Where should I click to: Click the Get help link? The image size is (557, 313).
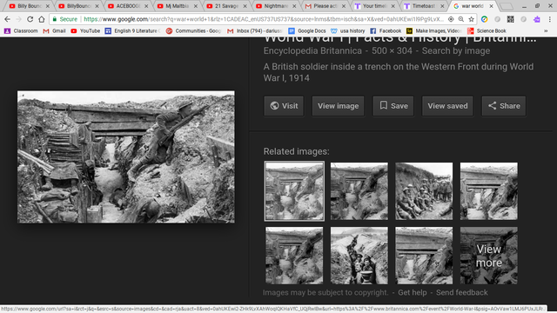pos(412,292)
